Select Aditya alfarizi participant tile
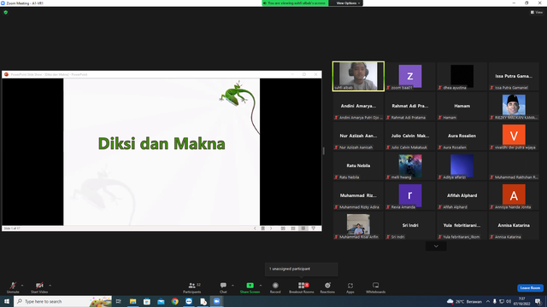The image size is (547, 307). pyautogui.click(x=462, y=166)
